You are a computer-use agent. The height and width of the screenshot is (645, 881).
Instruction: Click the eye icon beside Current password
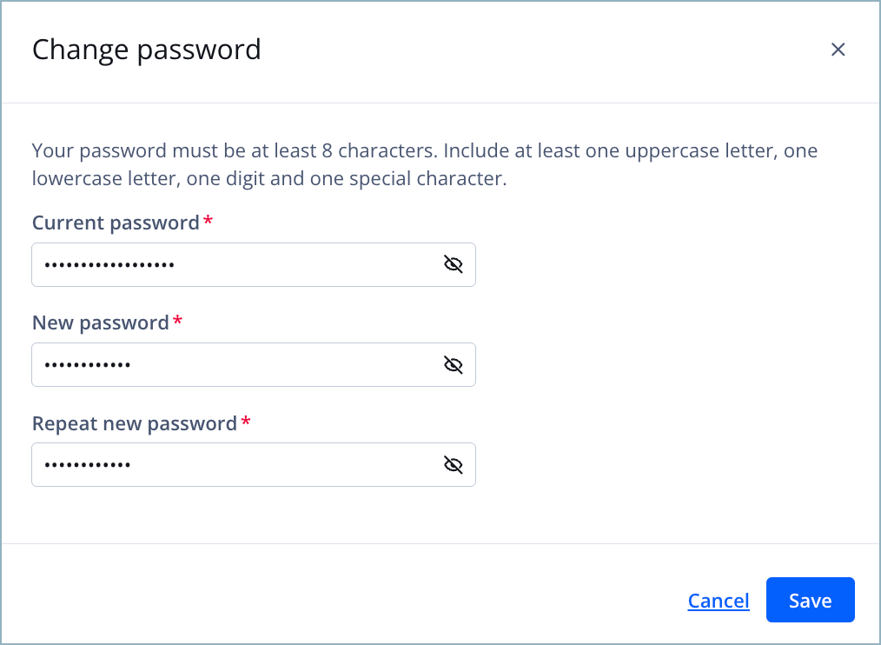click(453, 263)
